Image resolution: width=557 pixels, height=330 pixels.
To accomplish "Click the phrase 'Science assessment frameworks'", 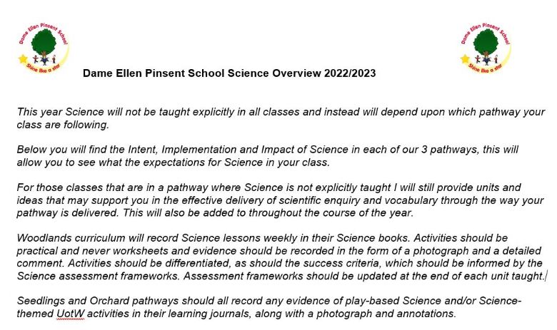I will [98, 276].
